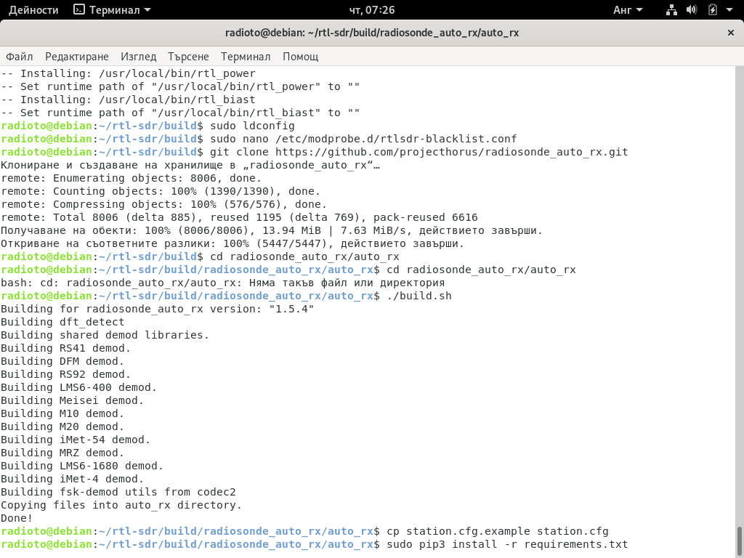
Task: Close the terminal window
Action: tap(731, 33)
